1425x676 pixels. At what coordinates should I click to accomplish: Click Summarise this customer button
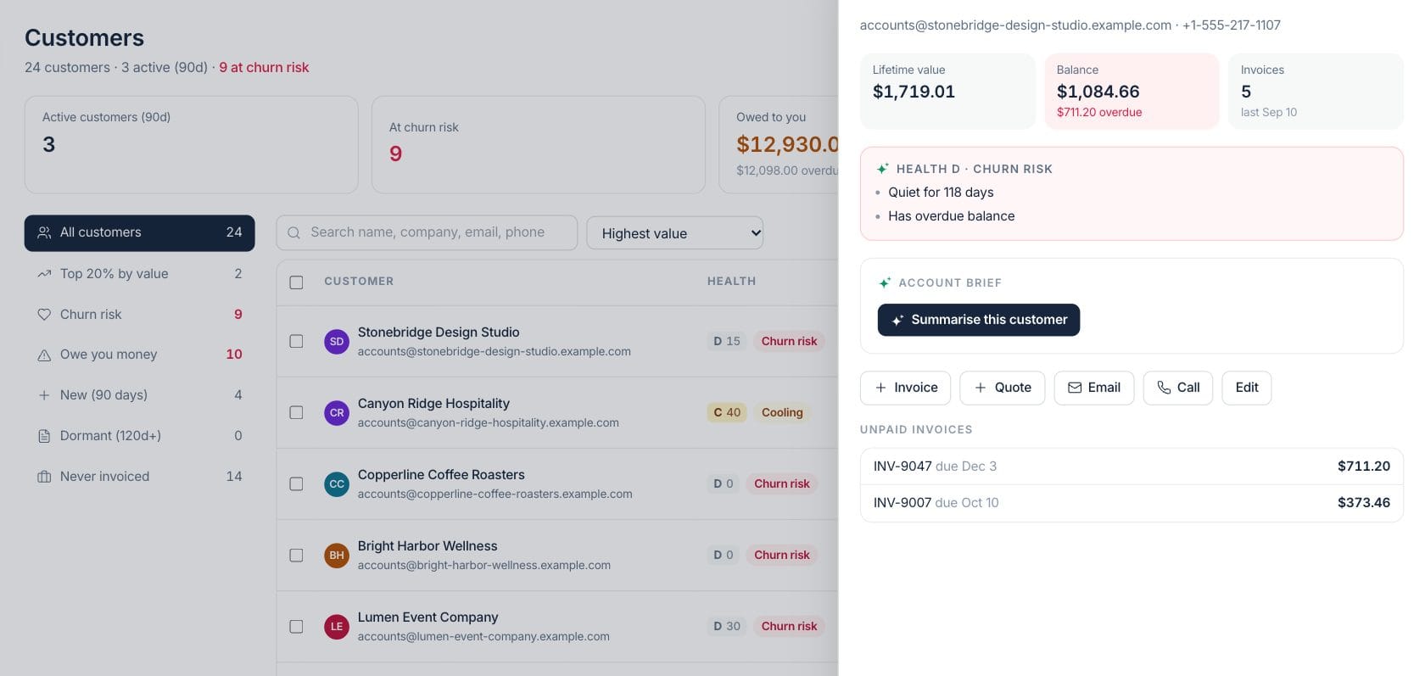tap(979, 320)
